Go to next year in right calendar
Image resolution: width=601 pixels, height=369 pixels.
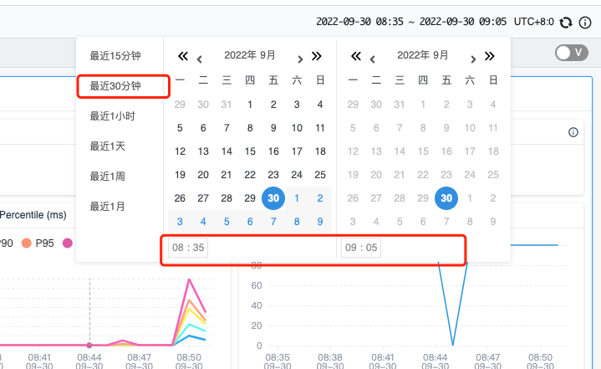(489, 56)
